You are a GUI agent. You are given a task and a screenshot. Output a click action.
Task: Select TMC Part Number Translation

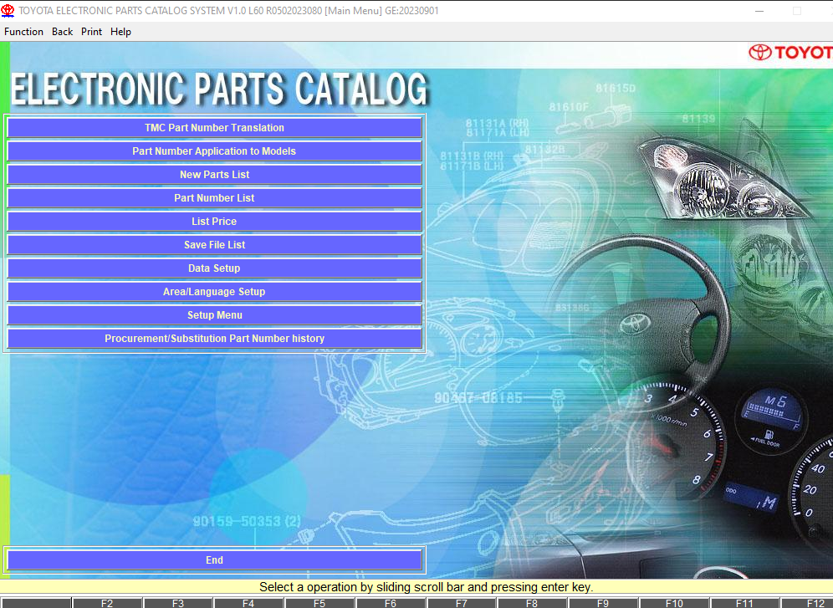coord(214,127)
